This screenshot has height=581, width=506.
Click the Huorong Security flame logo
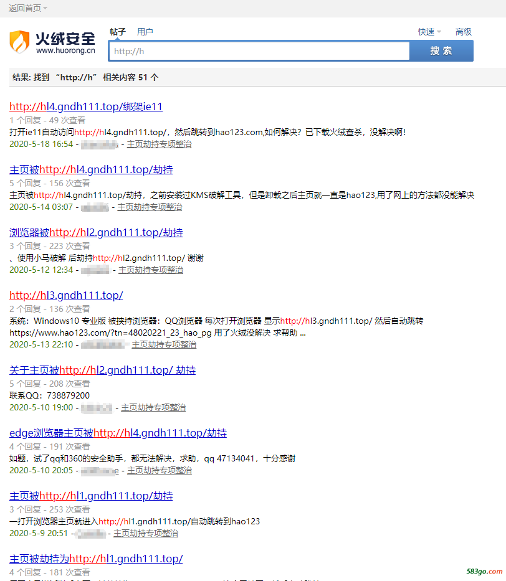click(19, 42)
